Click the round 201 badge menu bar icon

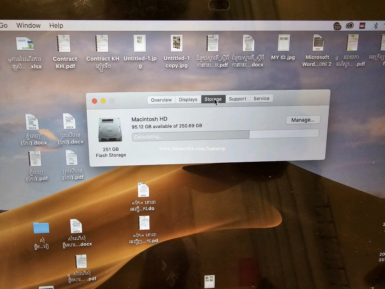click(337, 26)
